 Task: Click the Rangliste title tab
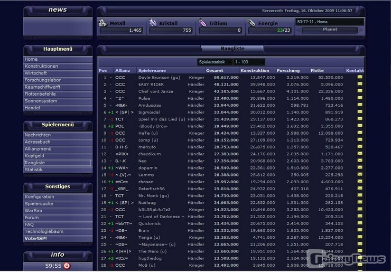[232, 49]
